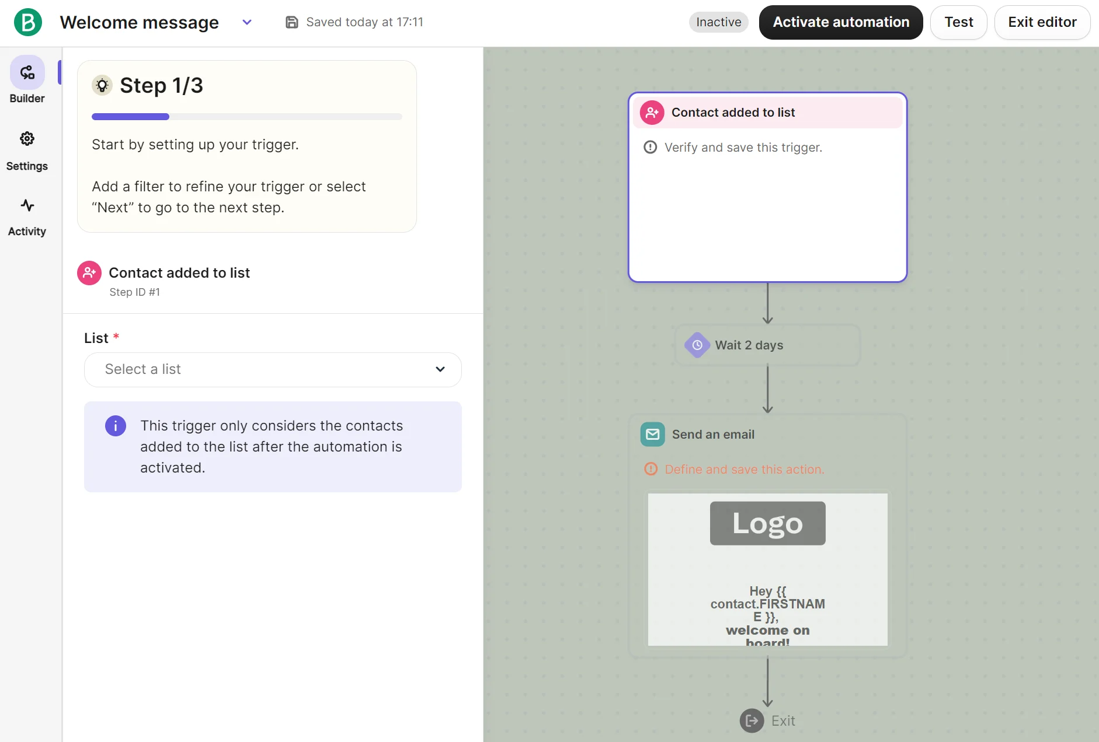Click 'Saved today at 17:11' text

tap(364, 22)
